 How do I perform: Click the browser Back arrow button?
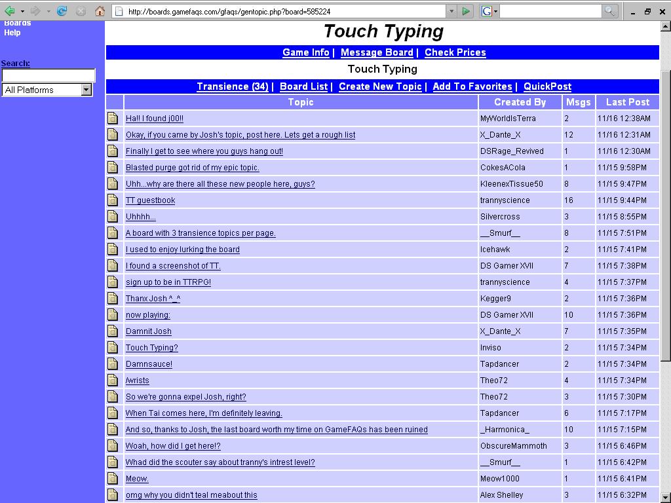click(x=10, y=11)
